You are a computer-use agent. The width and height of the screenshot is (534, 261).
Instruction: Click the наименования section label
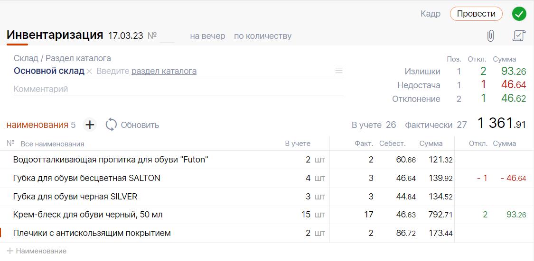click(x=37, y=125)
